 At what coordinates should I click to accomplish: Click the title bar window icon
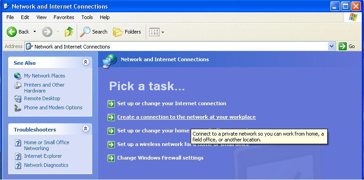click(6, 6)
